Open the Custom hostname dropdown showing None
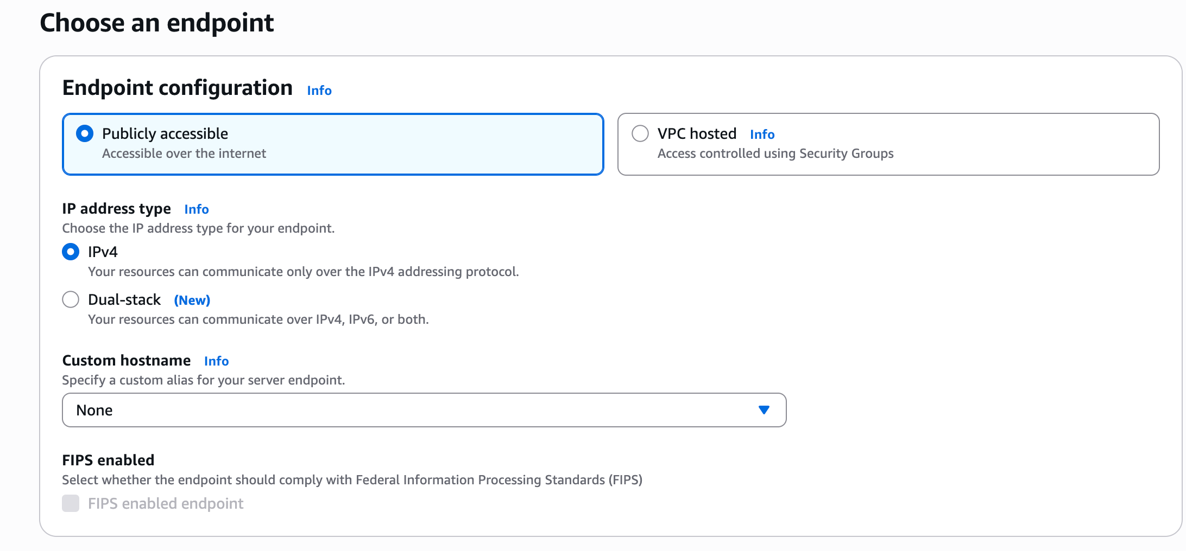Viewport: 1186px width, 551px height. (x=424, y=410)
